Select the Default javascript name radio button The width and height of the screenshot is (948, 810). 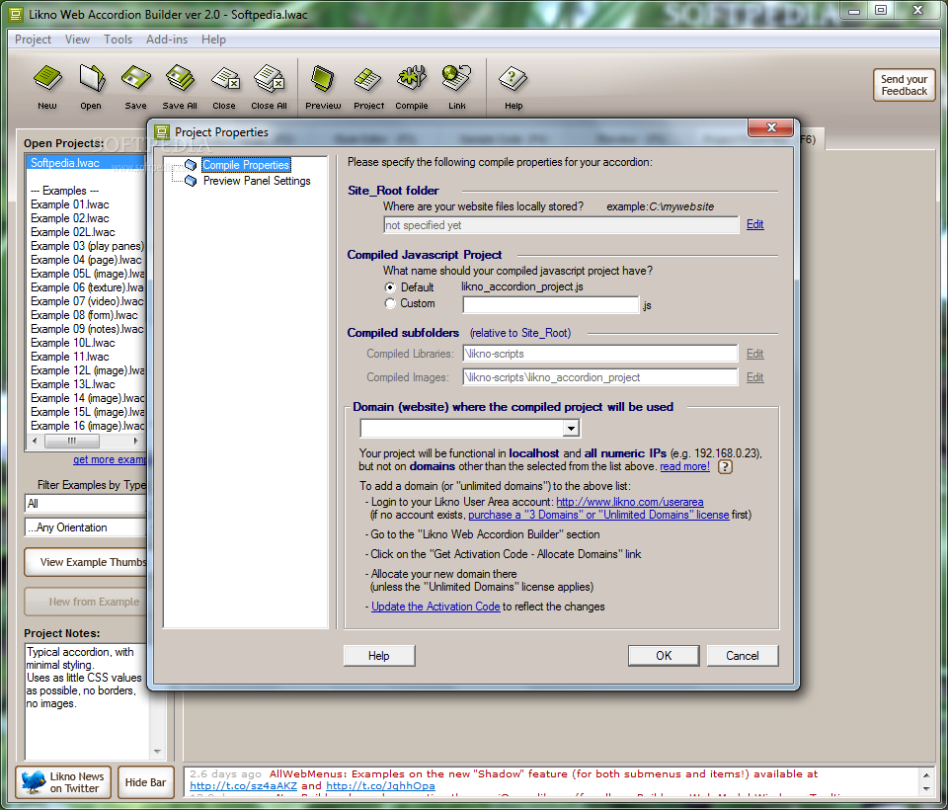point(390,287)
